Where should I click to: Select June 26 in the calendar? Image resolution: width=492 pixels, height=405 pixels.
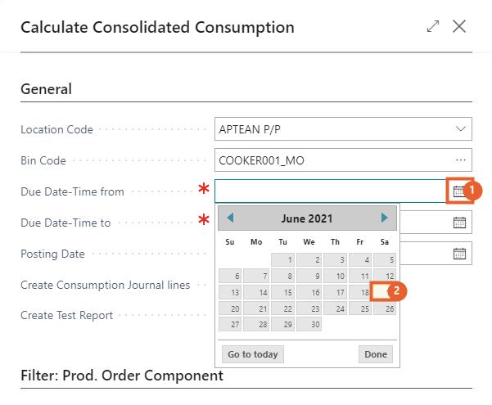coord(387,308)
